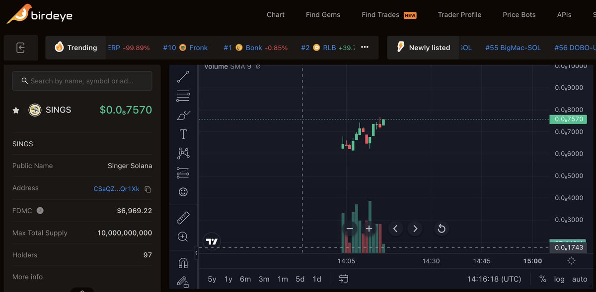Click the Newly listed lightning icon
The width and height of the screenshot is (596, 292).
click(400, 47)
